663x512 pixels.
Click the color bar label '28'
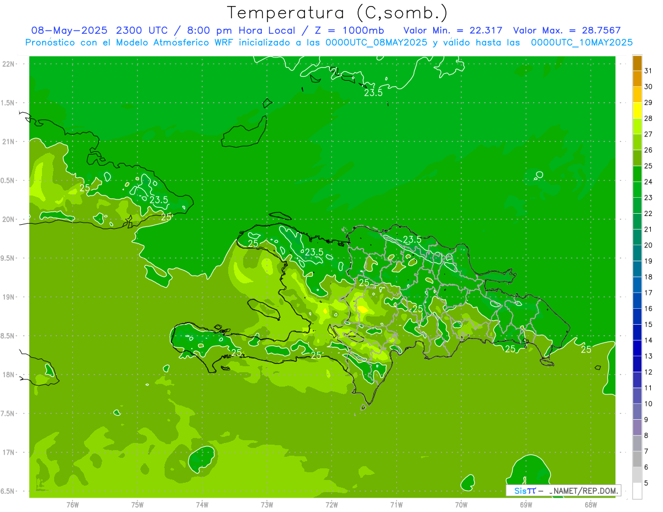[x=648, y=118]
